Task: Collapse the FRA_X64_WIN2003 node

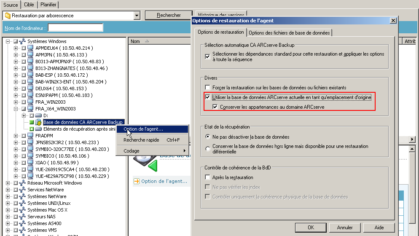Action: coord(16,109)
